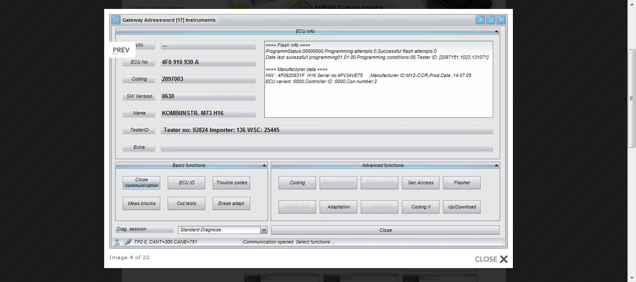Viewport: 636px width, 282px height.
Task: Open the Standard Diagnose session dropdown
Action: [264, 230]
